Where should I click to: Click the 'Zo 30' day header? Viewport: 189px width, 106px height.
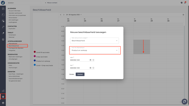tap(168, 20)
